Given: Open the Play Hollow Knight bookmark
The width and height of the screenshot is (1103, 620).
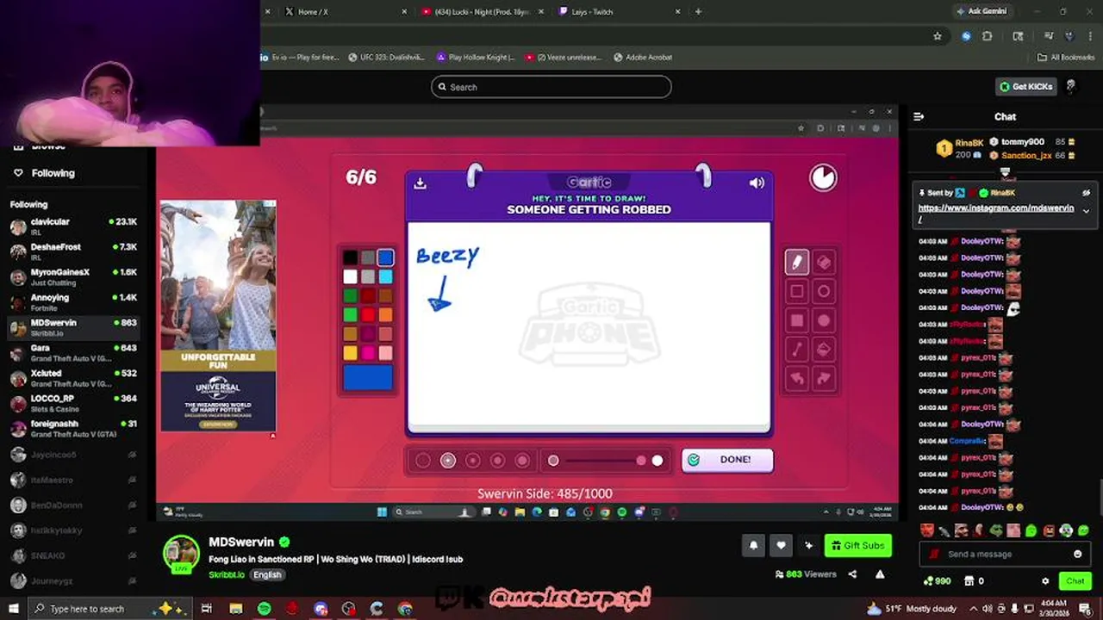Looking at the screenshot, I should [476, 58].
